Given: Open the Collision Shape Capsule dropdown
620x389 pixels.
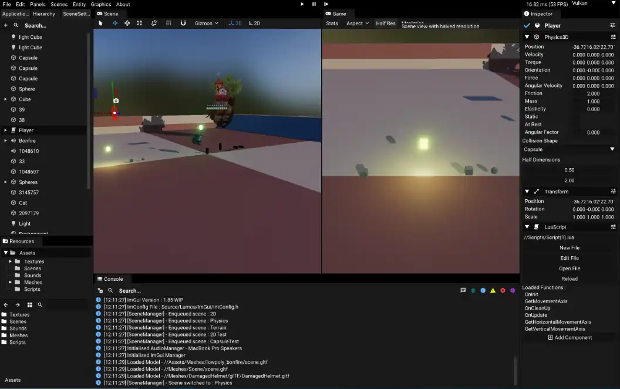Looking at the screenshot, I should pyautogui.click(x=570, y=150).
